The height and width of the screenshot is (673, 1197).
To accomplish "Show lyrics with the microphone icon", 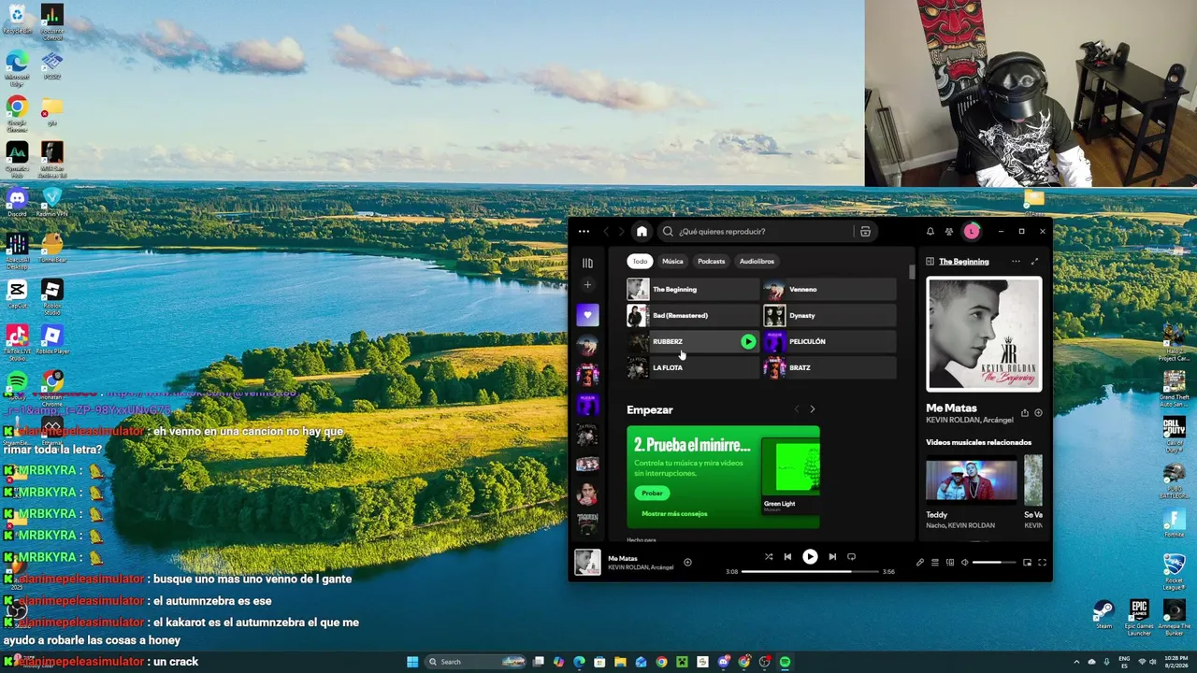I will coord(920,563).
